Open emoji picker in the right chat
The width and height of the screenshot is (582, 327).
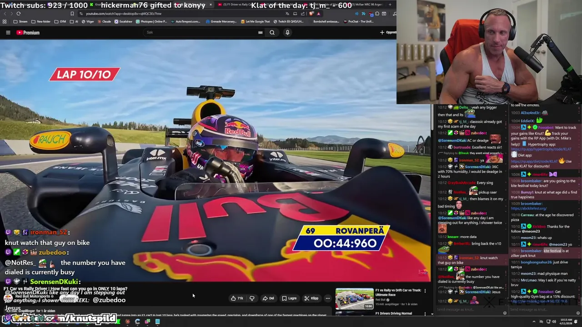578,313
